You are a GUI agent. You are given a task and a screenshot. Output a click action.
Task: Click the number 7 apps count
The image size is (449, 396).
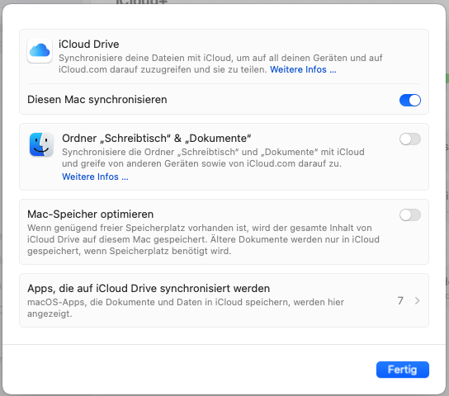click(400, 301)
